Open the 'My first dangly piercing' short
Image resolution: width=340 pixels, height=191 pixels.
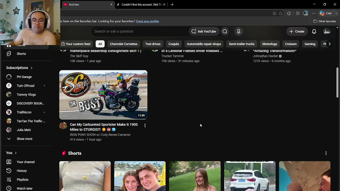point(85,176)
